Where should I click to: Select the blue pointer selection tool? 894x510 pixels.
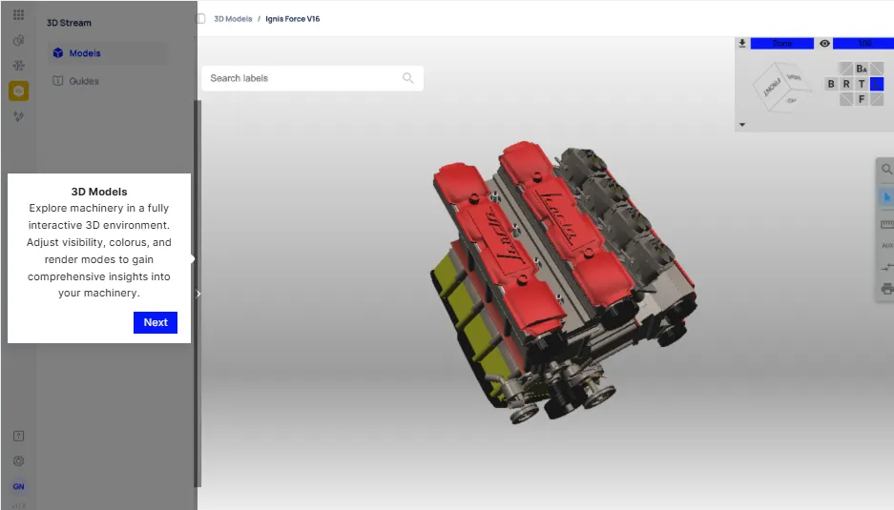point(886,197)
